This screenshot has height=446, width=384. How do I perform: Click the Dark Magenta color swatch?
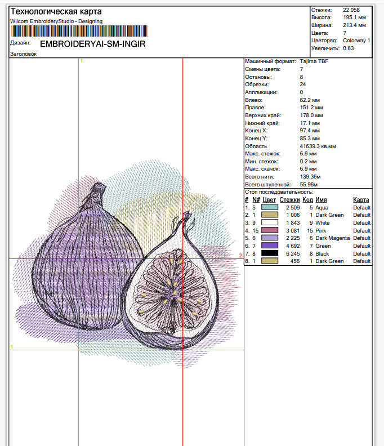click(x=270, y=238)
